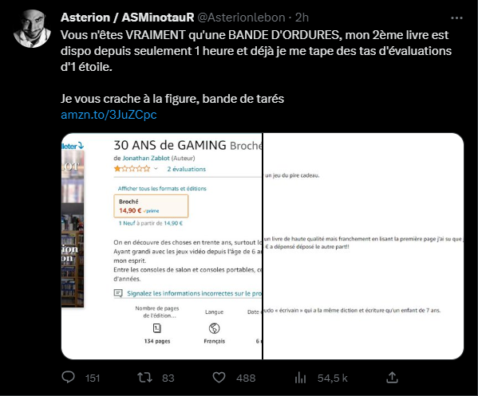Click the 2 évaluations link
478x396 pixels.
point(186,169)
